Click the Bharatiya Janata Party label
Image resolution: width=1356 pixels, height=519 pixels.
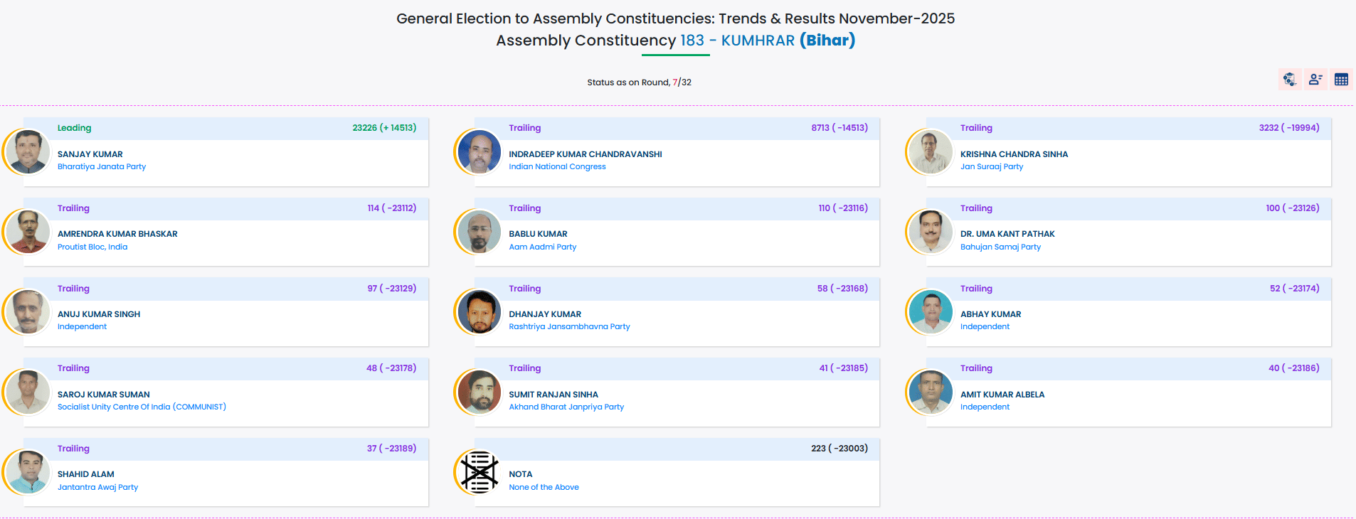coord(102,167)
